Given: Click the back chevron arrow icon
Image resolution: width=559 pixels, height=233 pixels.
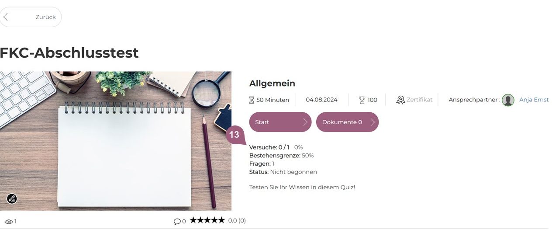Looking at the screenshot, I should pos(5,17).
